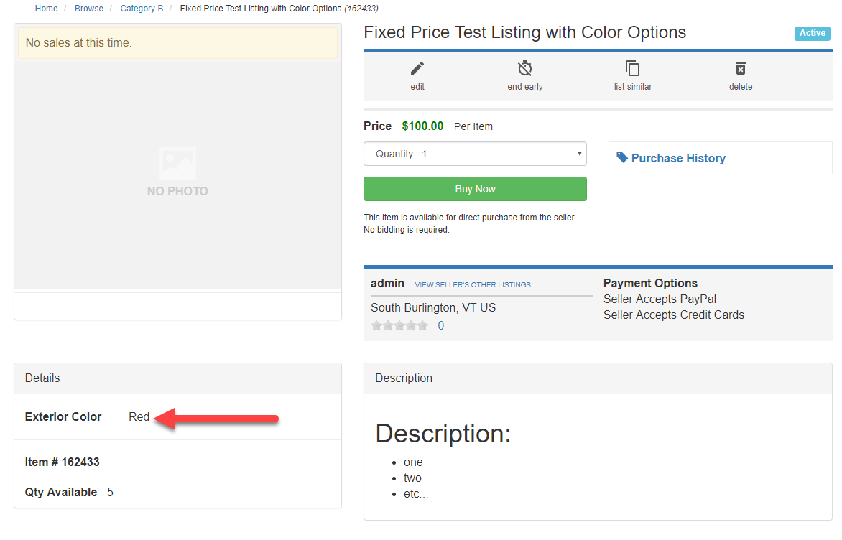Screen dimensions: 842x540
Task: Click the 'one' bullet in description
Action: pyautogui.click(x=414, y=462)
